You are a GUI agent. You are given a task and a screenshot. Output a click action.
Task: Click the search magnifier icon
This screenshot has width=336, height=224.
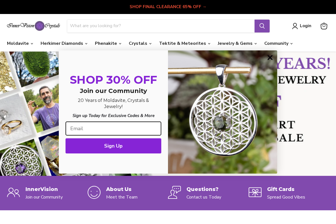262,26
